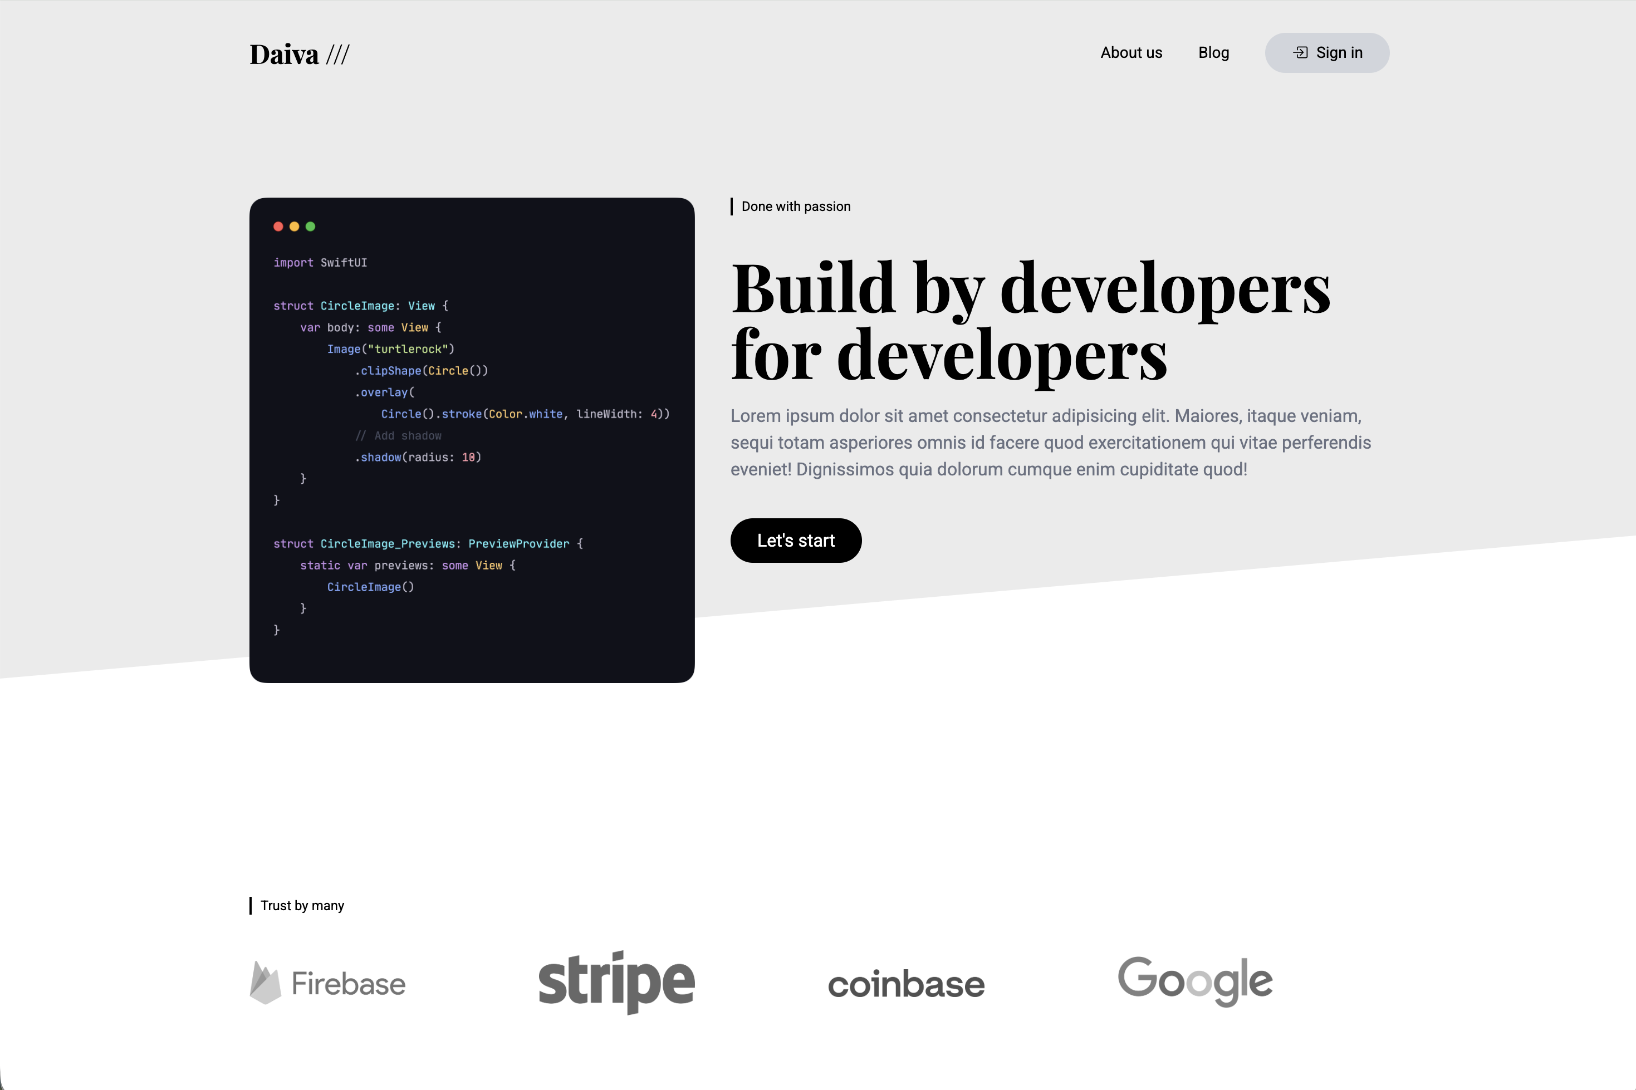Click the Firebase flame icon
Viewport: 1636px width, 1090px height.
(265, 982)
